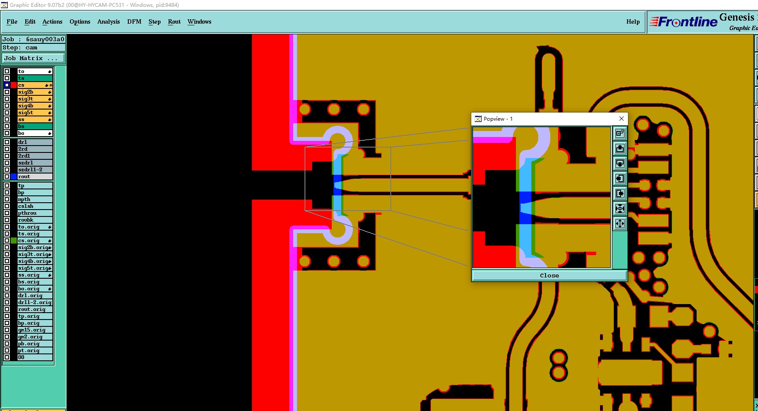The image size is (758, 411).
Task: Click the zoom out (arrows outward) Popview icon
Action: [620, 223]
